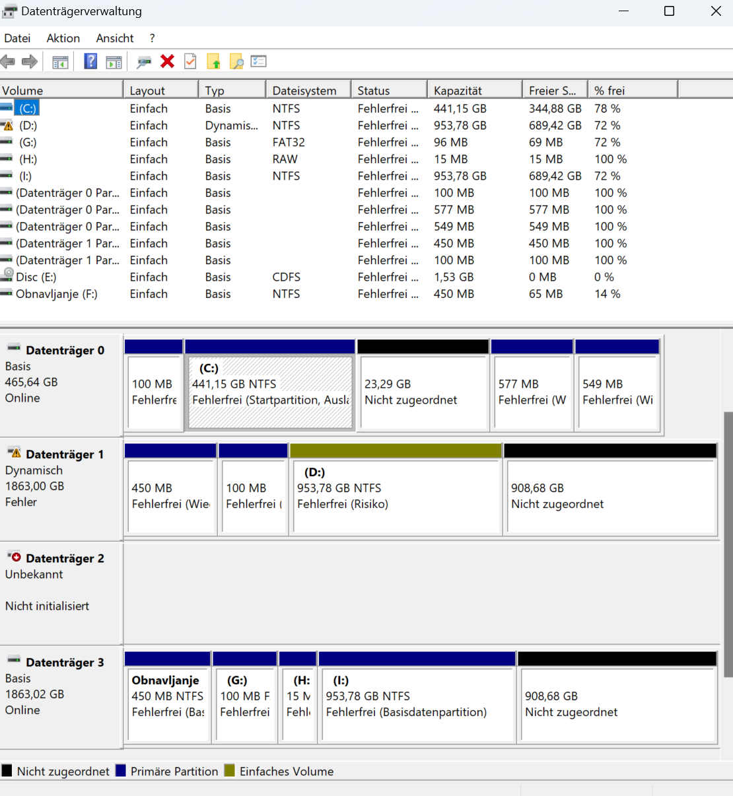Viewport: 733px width, 796px height.
Task: Select the (G:) 100 MB partition block
Action: (244, 698)
